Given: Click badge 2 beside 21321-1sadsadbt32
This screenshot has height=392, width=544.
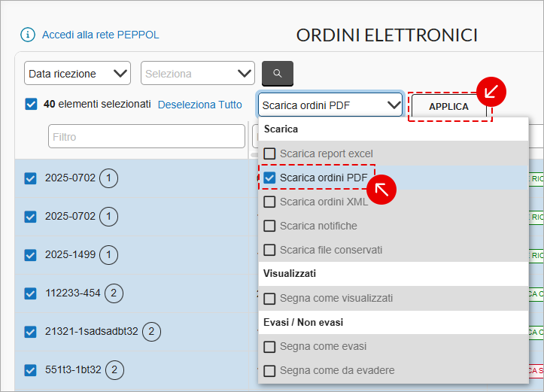Looking at the screenshot, I should point(151,332).
